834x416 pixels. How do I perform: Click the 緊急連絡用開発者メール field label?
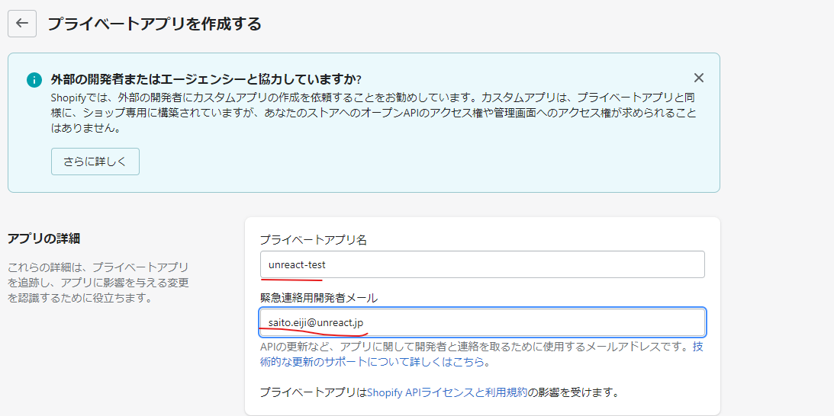click(x=319, y=298)
